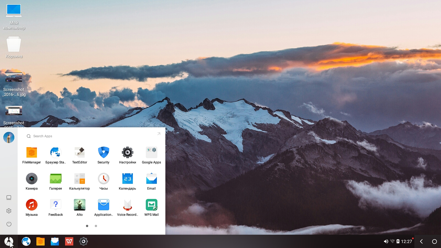The height and width of the screenshot is (248, 441).
Task: Select Мой компьютер desktop icon
Action: pos(14,17)
